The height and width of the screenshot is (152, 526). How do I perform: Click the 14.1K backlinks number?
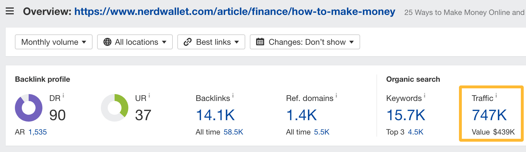[x=215, y=115]
